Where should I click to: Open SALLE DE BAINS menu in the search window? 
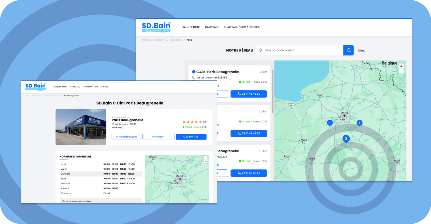(x=191, y=27)
